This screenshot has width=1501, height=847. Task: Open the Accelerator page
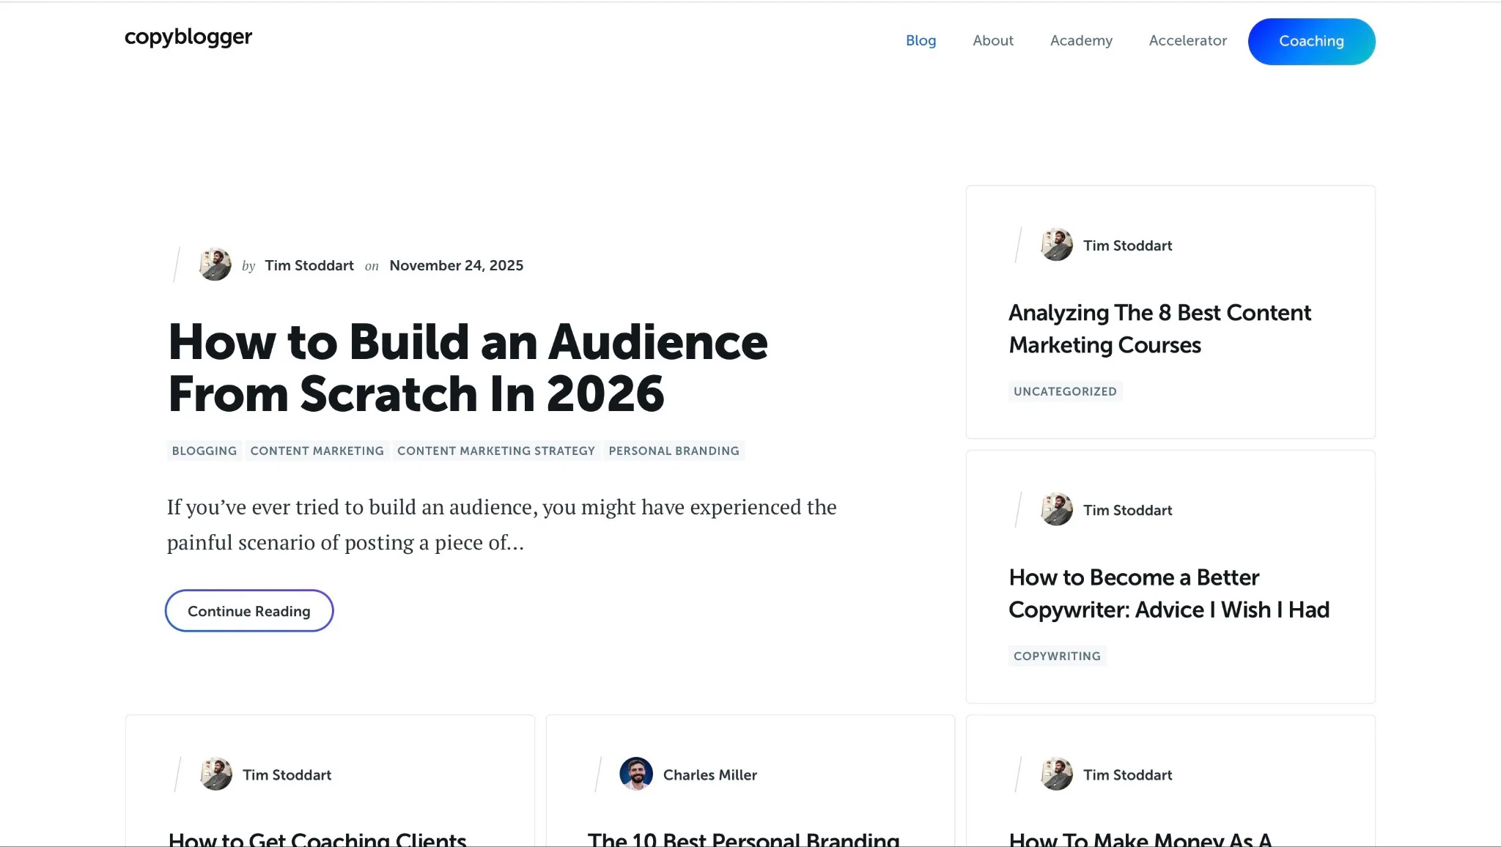(1187, 40)
